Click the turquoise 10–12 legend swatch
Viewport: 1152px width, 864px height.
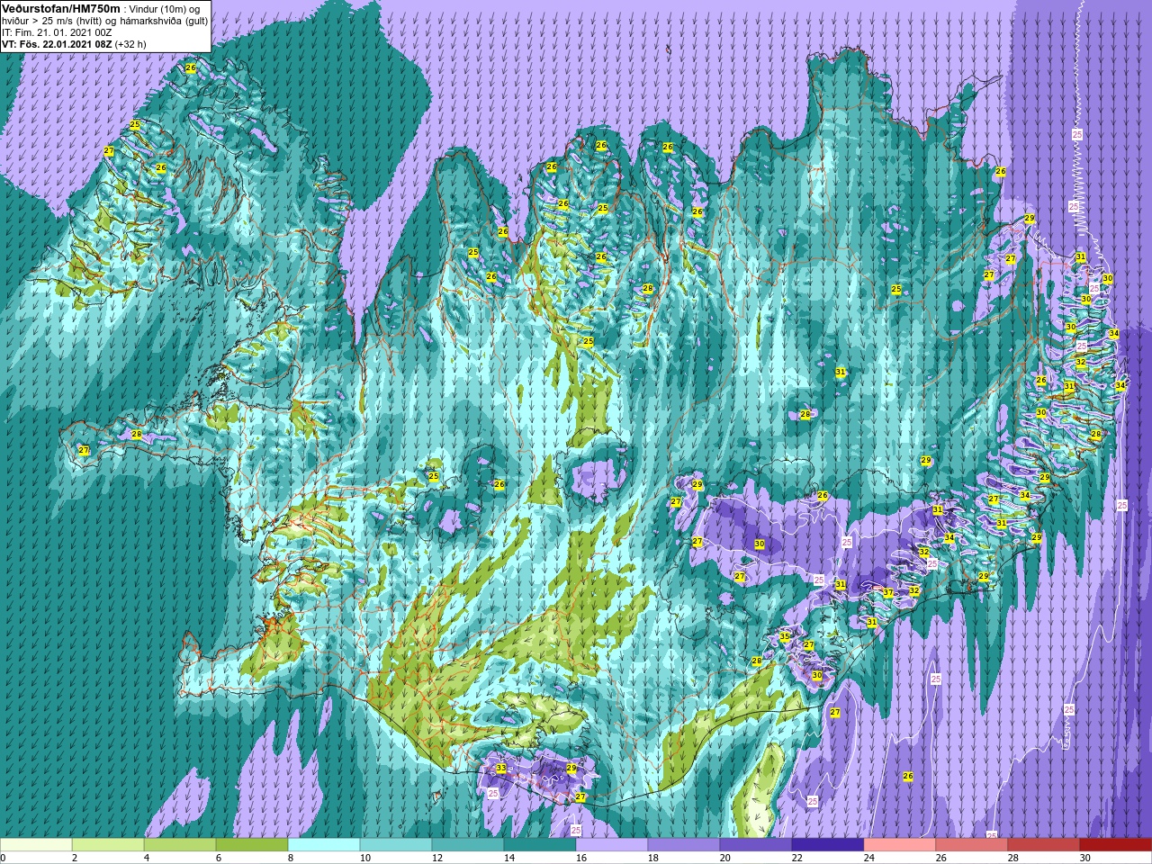(396, 845)
